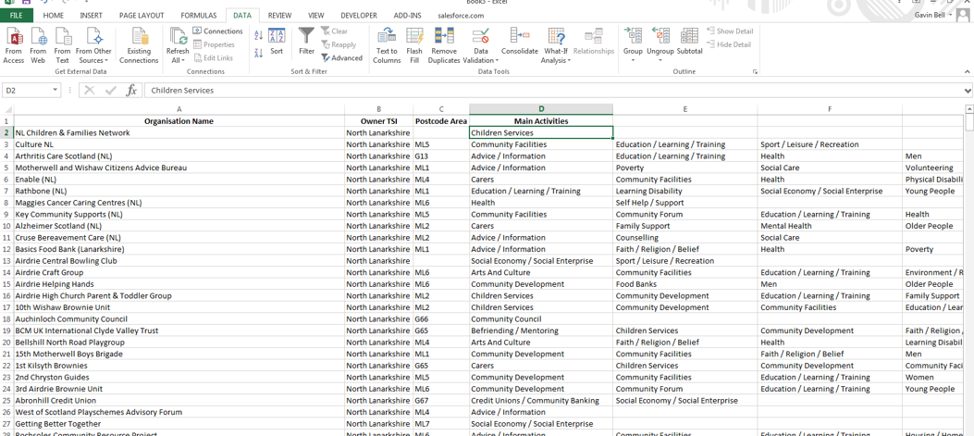974x436 pixels.
Task: Select cell Basics Food Bank (Lanarkshire)
Action: [x=179, y=249]
